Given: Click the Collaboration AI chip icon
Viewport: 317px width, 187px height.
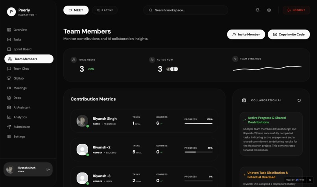Looking at the screenshot, I should [x=244, y=100].
